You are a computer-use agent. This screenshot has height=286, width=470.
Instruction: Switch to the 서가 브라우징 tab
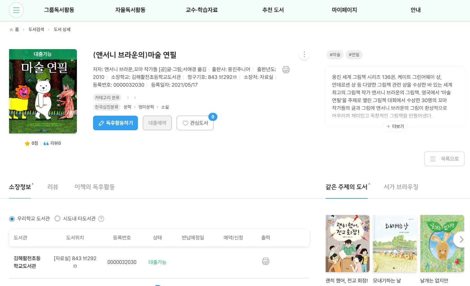pyautogui.click(x=401, y=187)
